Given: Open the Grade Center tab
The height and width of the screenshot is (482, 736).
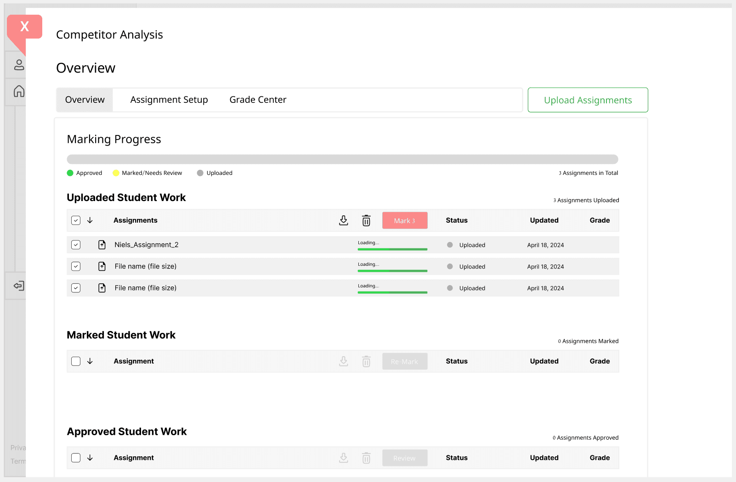Looking at the screenshot, I should [x=258, y=100].
